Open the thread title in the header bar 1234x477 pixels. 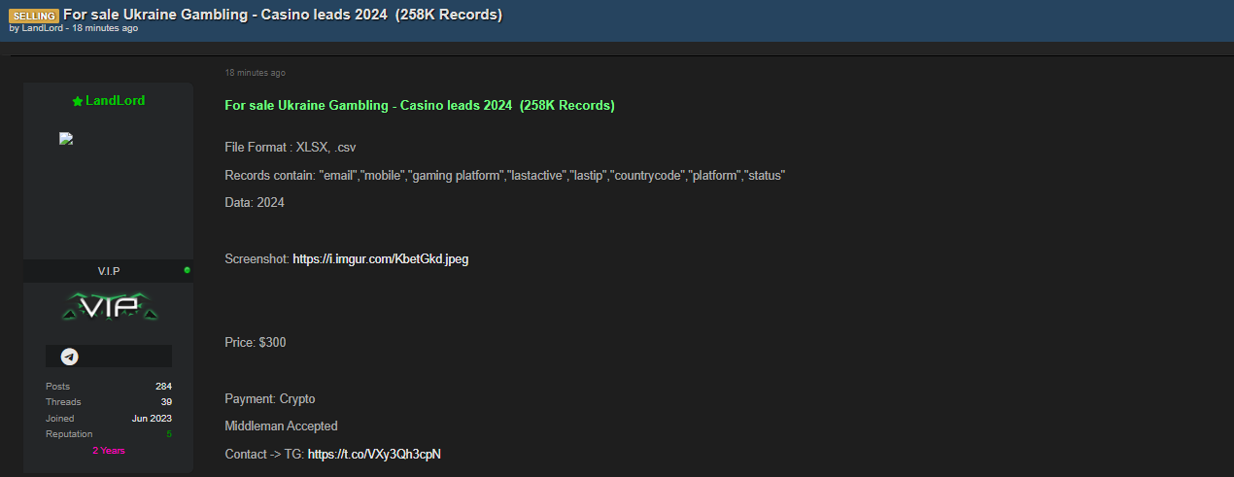pos(283,16)
